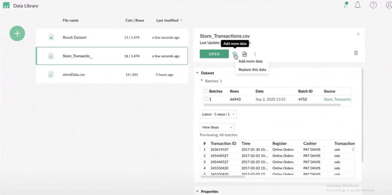Open the Latest - 5 steps dropdown
Viewport: 392px width, 195px height.
click(x=218, y=114)
